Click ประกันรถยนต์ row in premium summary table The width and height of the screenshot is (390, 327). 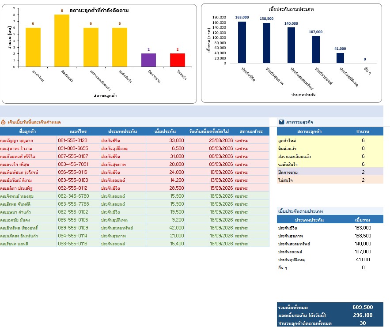330,252
